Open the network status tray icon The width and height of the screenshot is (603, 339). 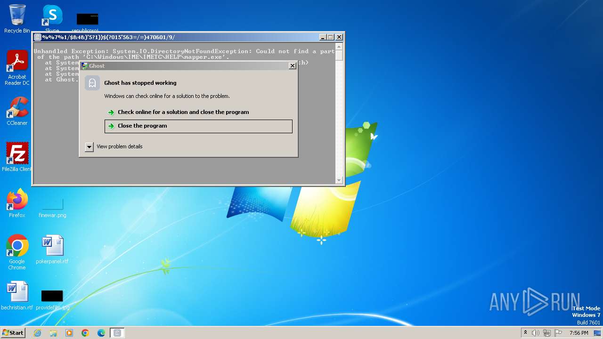coord(547,333)
